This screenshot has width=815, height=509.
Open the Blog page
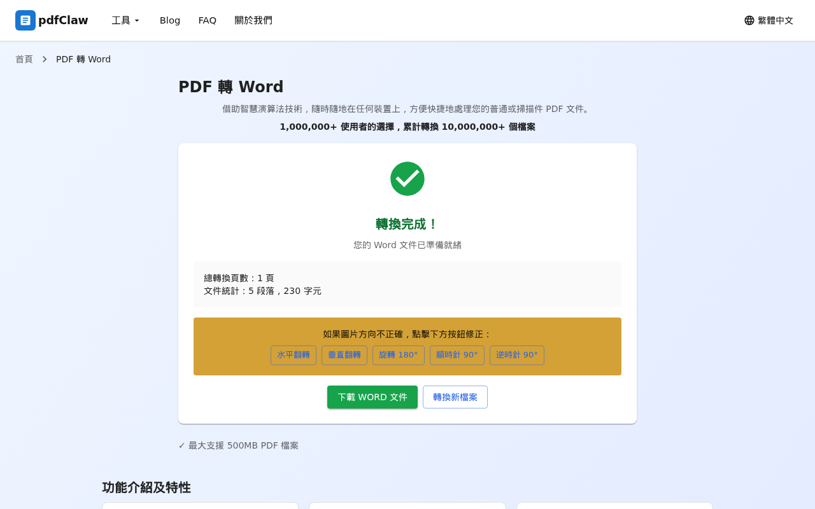tap(169, 20)
